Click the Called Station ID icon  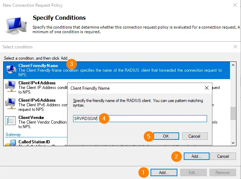[x=11, y=143]
